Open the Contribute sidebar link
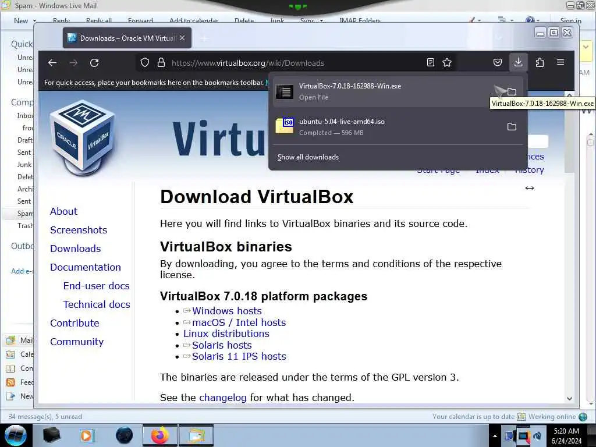 point(74,323)
